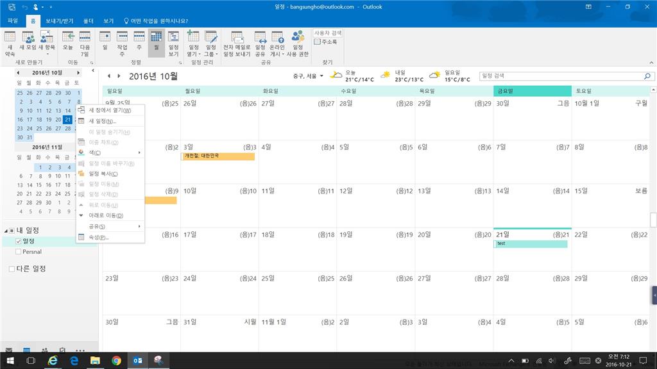
Task: Check the Persnal calendar checkbox
Action: point(19,252)
